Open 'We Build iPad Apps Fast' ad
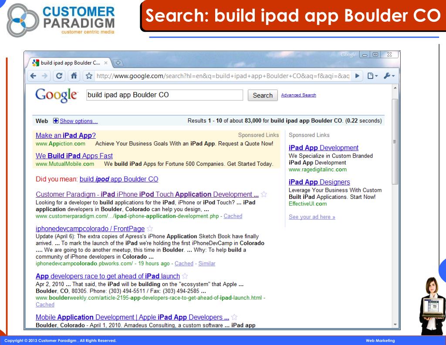Image resolution: width=446 pixels, height=345 pixels. click(x=74, y=156)
